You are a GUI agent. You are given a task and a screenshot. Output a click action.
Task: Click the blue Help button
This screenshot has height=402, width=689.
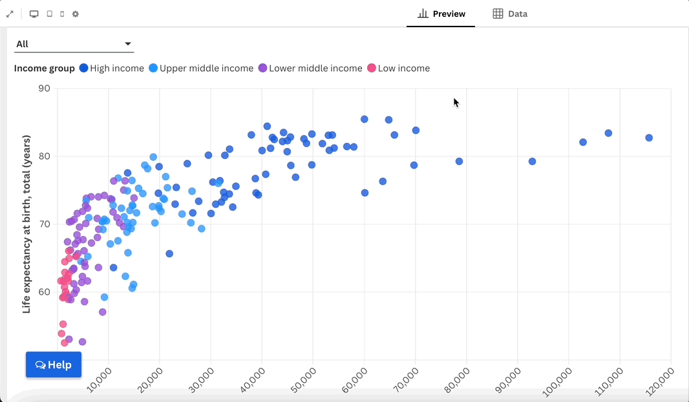(x=54, y=365)
